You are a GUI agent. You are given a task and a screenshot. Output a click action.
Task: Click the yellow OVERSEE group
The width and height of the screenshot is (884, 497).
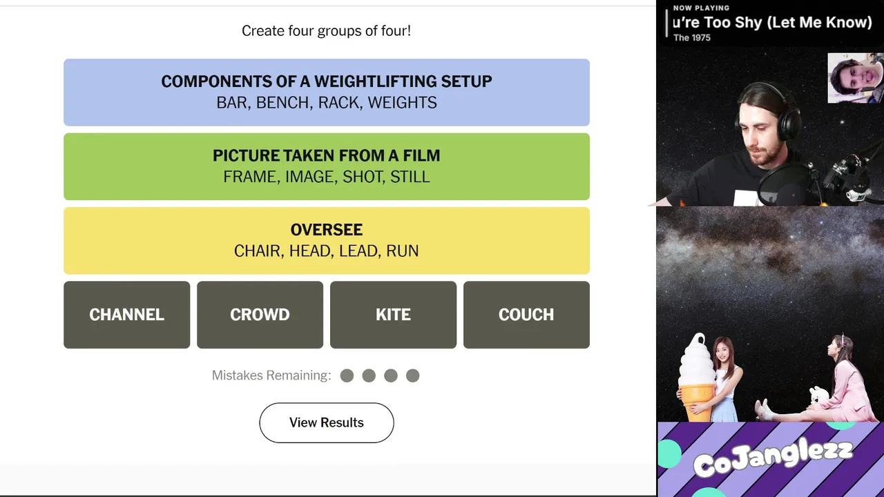[x=326, y=240]
